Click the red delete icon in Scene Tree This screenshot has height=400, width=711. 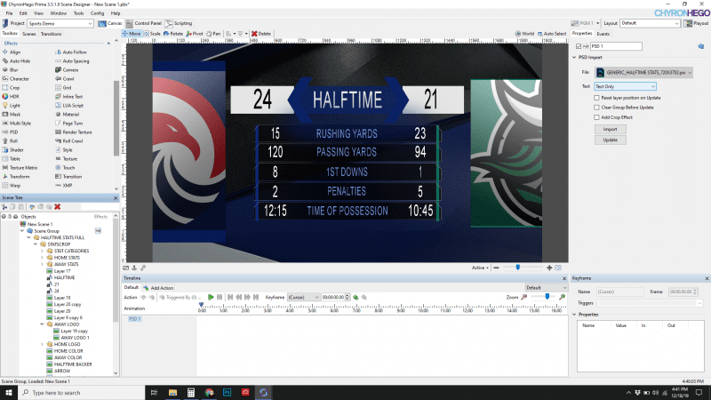pyautogui.click(x=57, y=206)
